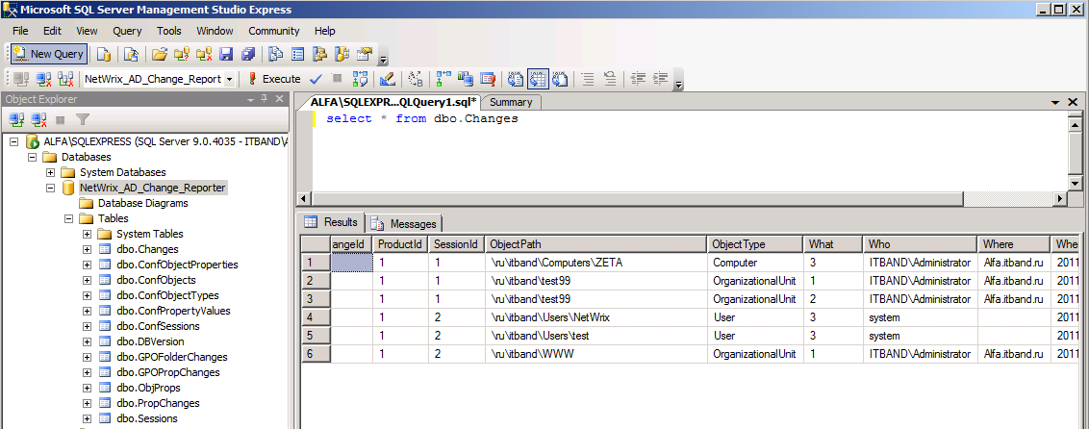
Task: Click Filter funnel icon in Object Explorer
Action: coord(83,119)
